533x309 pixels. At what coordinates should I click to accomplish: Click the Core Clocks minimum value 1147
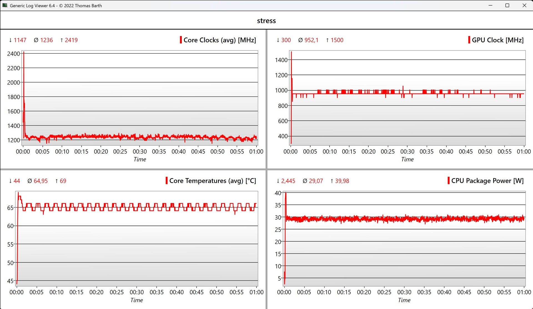20,40
